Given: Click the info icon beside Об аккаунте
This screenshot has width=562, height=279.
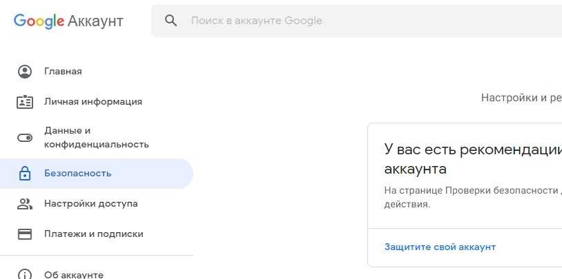Looking at the screenshot, I should pyautogui.click(x=25, y=274).
